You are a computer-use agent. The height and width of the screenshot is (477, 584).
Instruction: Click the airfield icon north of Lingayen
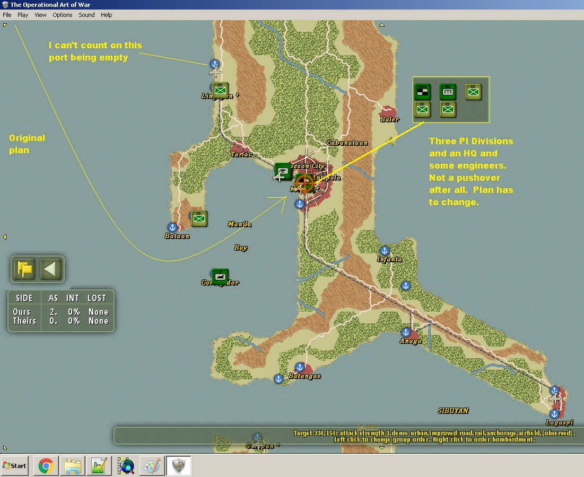pyautogui.click(x=215, y=72)
